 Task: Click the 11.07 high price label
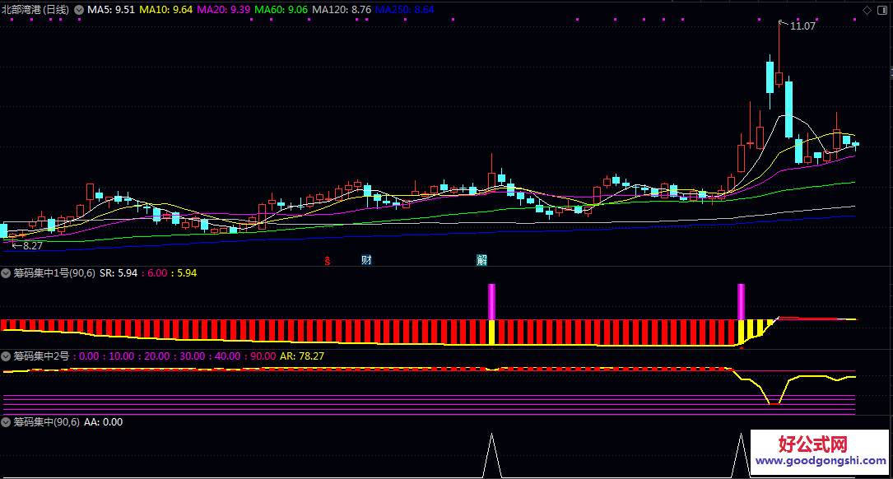[x=802, y=26]
